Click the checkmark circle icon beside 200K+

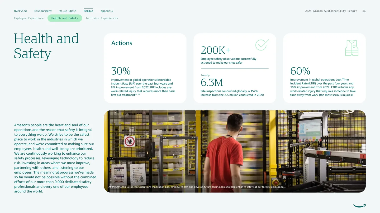click(262, 45)
